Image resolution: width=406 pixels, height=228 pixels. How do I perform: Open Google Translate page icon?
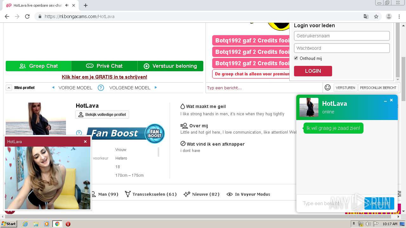366,16
